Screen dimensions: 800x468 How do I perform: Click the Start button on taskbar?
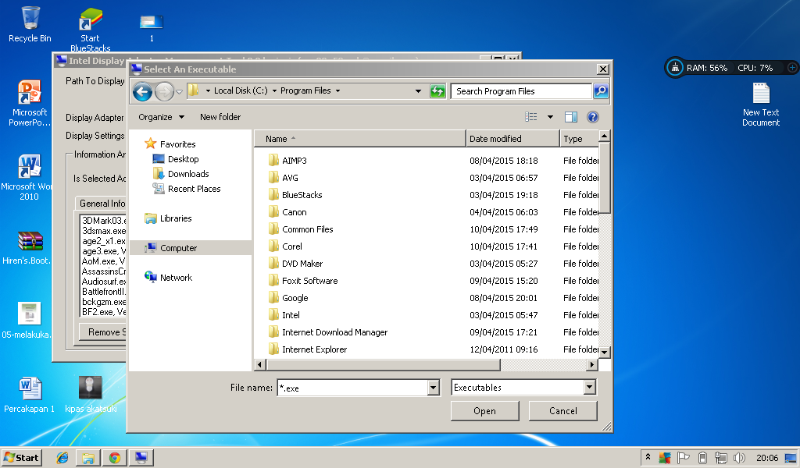21,457
